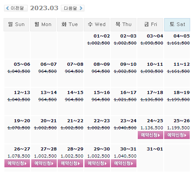Click the 14~15 date label

[x=75, y=93]
